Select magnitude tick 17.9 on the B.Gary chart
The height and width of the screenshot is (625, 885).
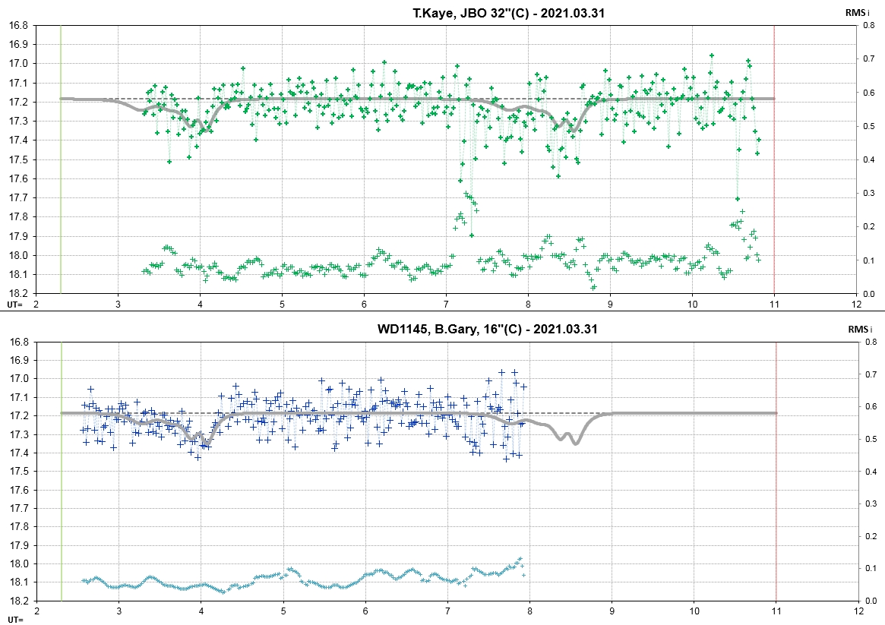click(20, 545)
